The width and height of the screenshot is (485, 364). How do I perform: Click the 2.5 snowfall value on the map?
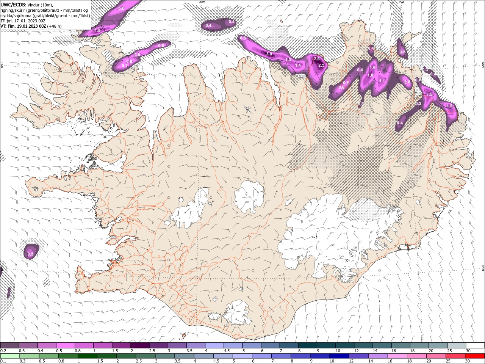[x=322, y=65]
